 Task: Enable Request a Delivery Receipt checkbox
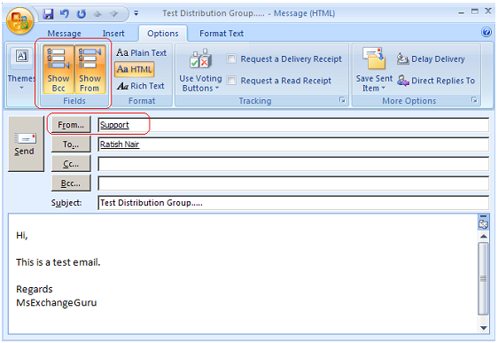pyautogui.click(x=231, y=58)
